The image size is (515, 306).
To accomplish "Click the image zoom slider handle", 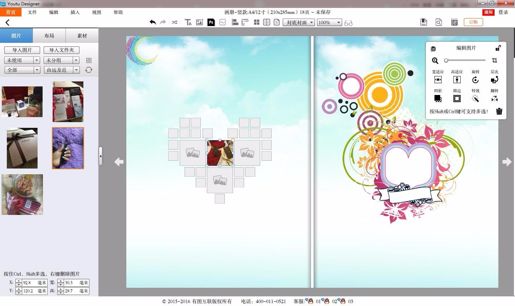I will pyautogui.click(x=446, y=60).
